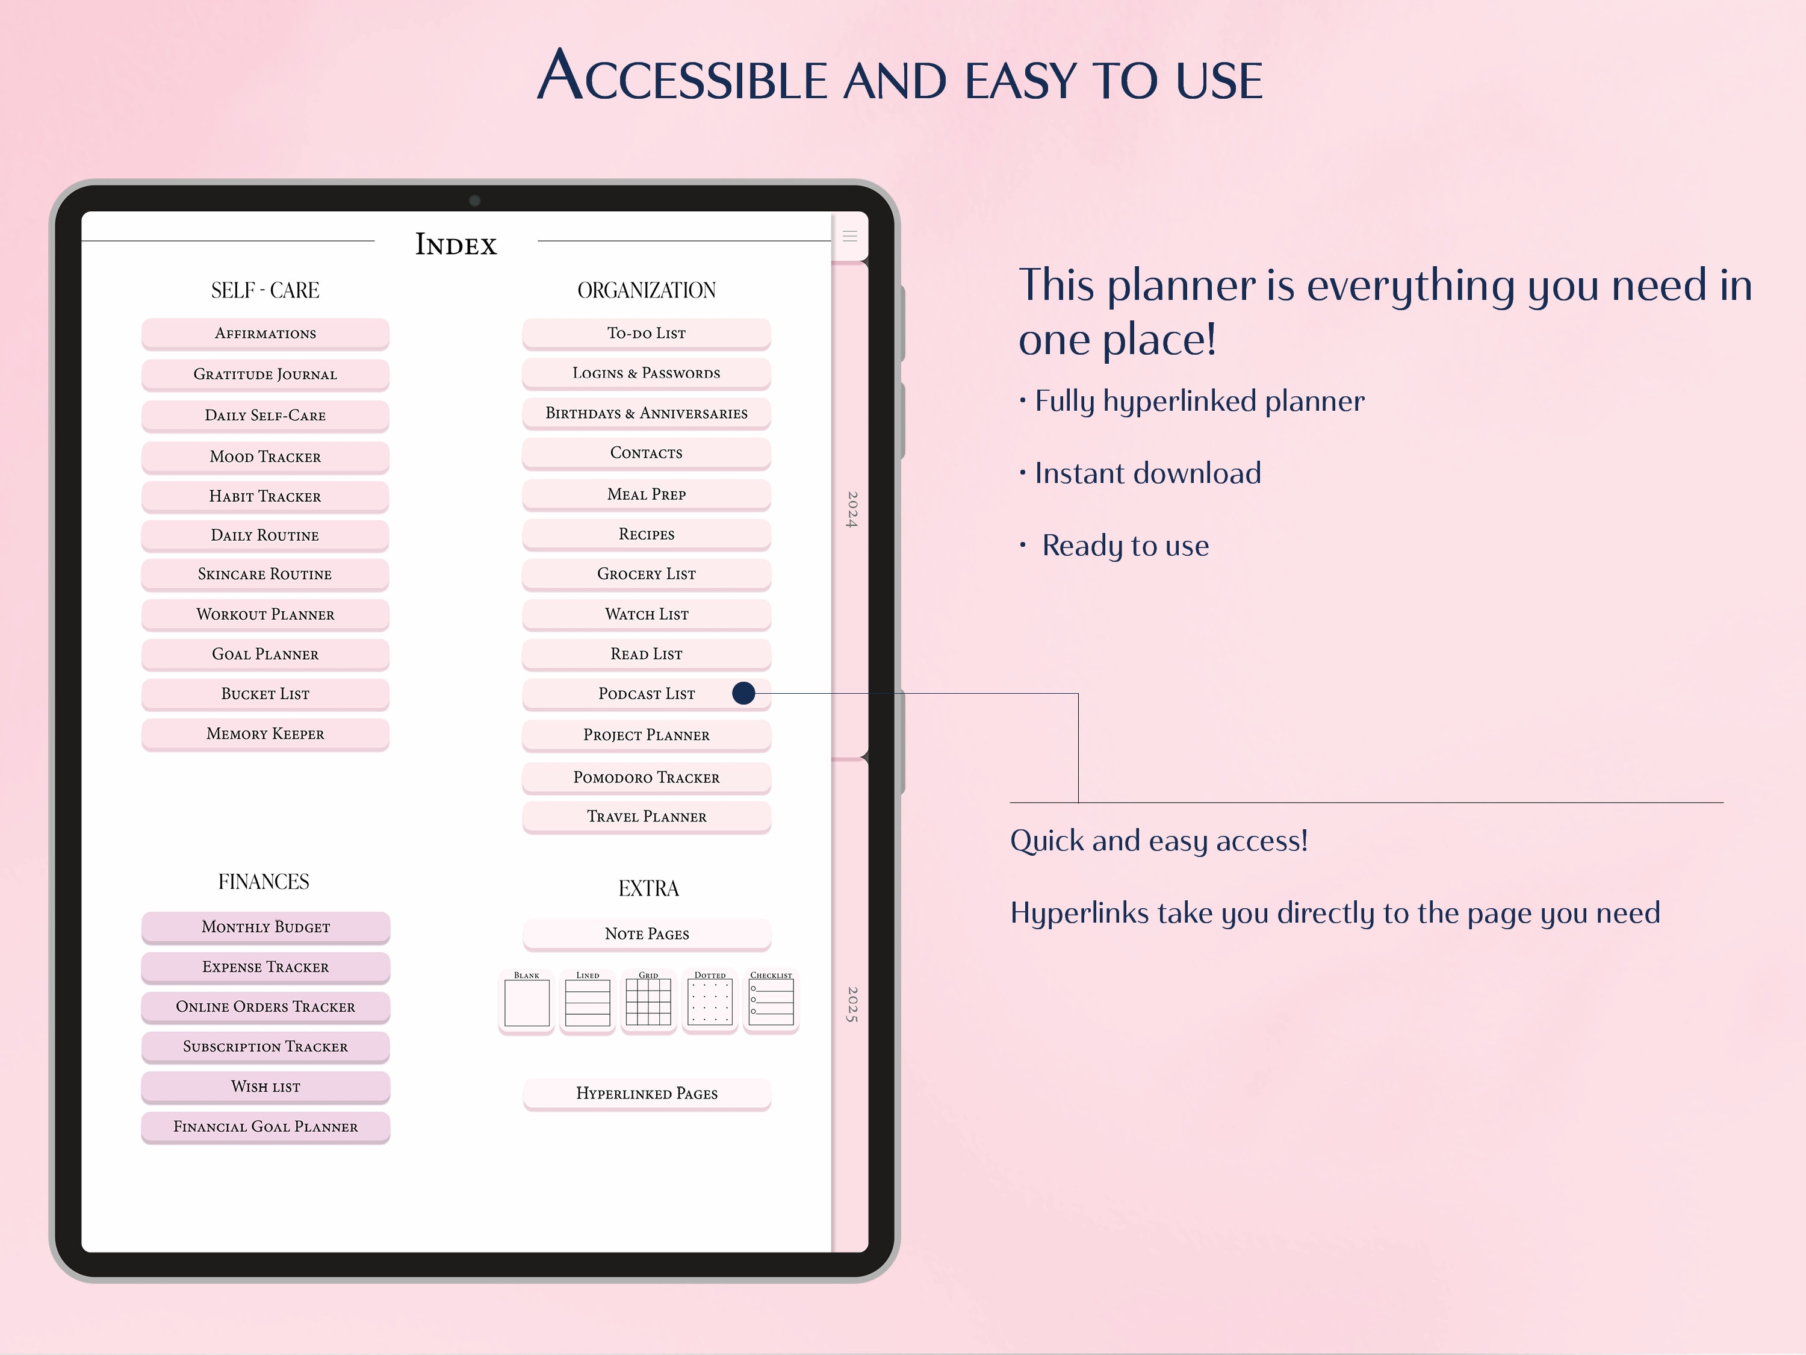Screen dimensions: 1806x1355
Task: Open the Travel Planner page
Action: coord(646,816)
